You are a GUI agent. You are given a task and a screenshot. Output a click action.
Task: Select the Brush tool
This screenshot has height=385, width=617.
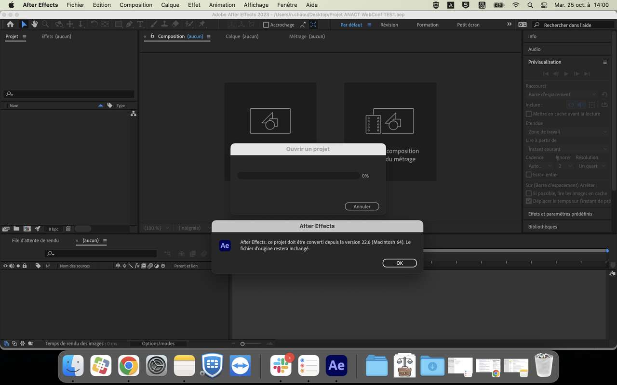click(x=154, y=24)
